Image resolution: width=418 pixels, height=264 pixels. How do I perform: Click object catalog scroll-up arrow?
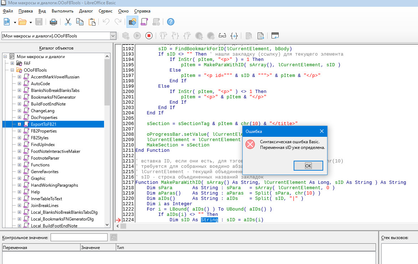pyautogui.click(x=107, y=57)
